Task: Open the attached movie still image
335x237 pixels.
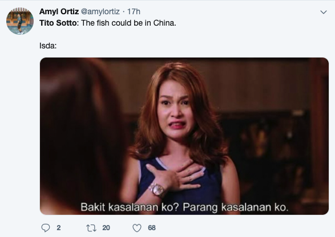Action: pyautogui.click(x=184, y=136)
